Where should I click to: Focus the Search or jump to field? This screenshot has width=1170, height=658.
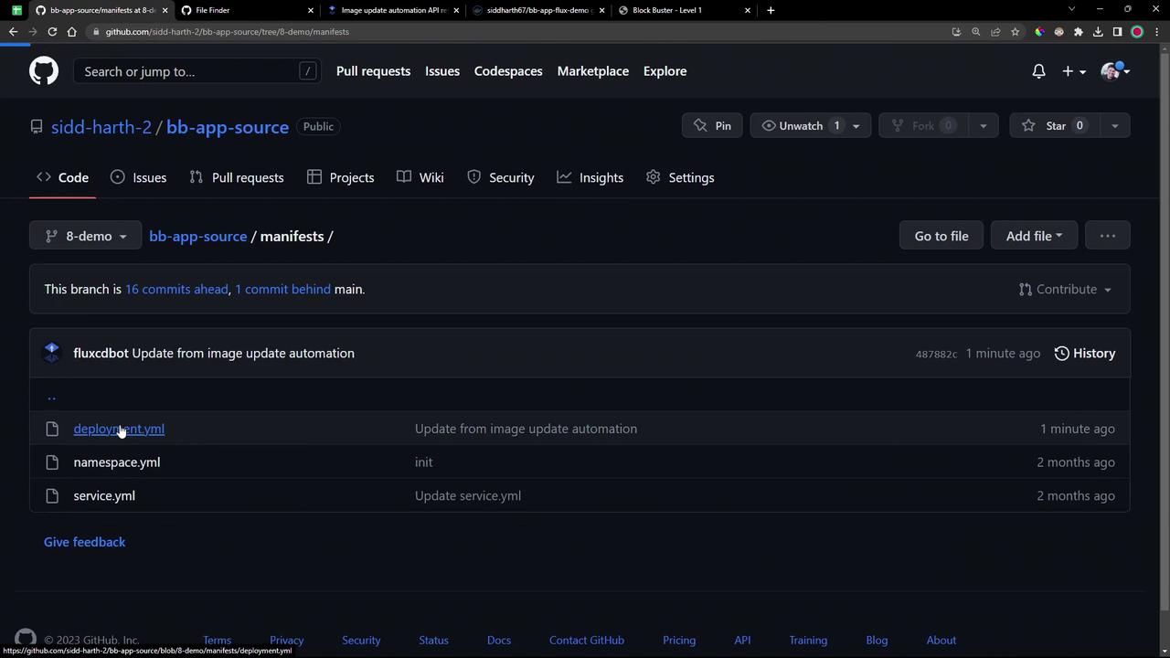click(197, 71)
